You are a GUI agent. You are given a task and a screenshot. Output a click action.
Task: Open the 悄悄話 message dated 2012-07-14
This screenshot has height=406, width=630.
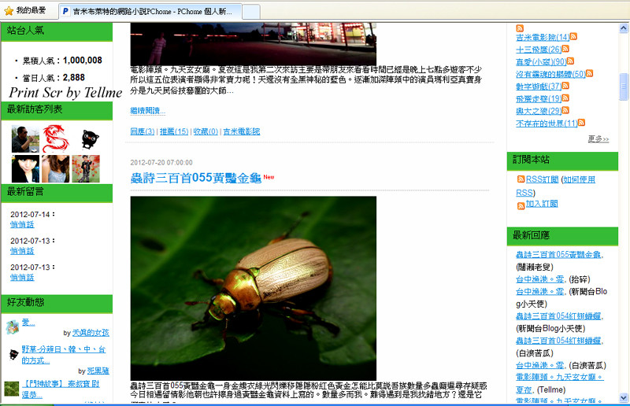coord(22,224)
